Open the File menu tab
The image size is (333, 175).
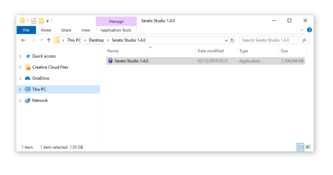(26, 30)
